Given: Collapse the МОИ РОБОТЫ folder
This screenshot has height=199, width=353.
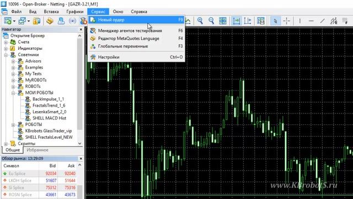Looking at the screenshot, I should pyautogui.click(x=13, y=93).
